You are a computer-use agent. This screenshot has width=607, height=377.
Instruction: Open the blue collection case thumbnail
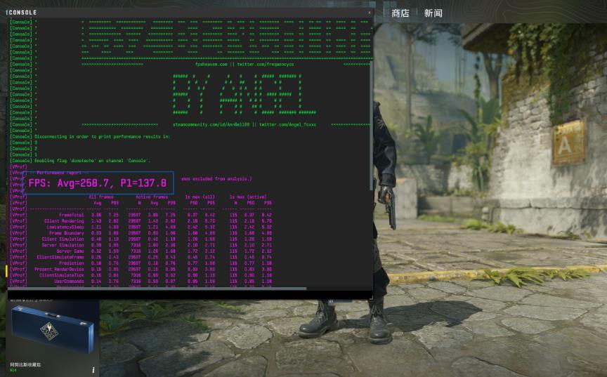52,329
